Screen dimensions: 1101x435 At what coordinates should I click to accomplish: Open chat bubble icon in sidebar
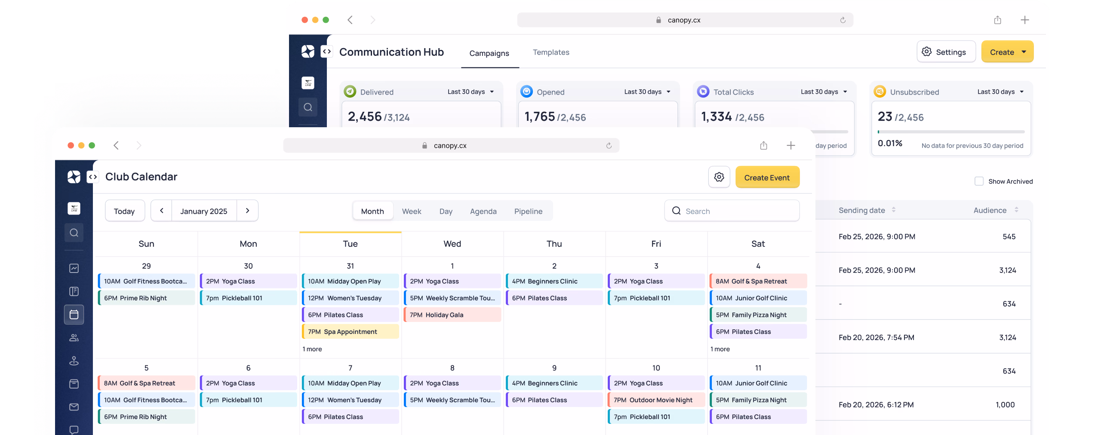point(74,429)
